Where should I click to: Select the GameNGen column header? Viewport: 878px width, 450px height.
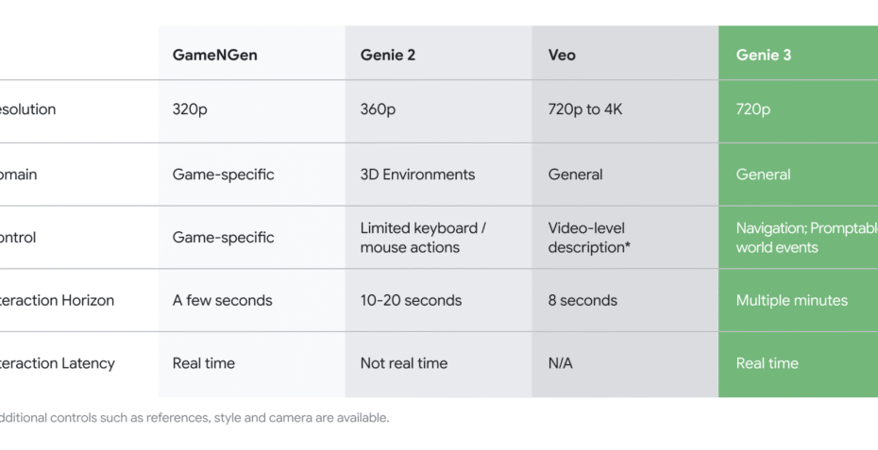pos(252,53)
